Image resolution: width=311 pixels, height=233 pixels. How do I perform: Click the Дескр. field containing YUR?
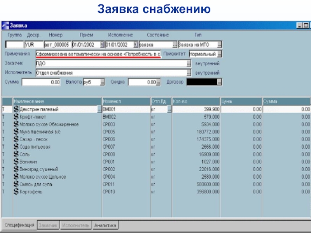tap(34, 45)
